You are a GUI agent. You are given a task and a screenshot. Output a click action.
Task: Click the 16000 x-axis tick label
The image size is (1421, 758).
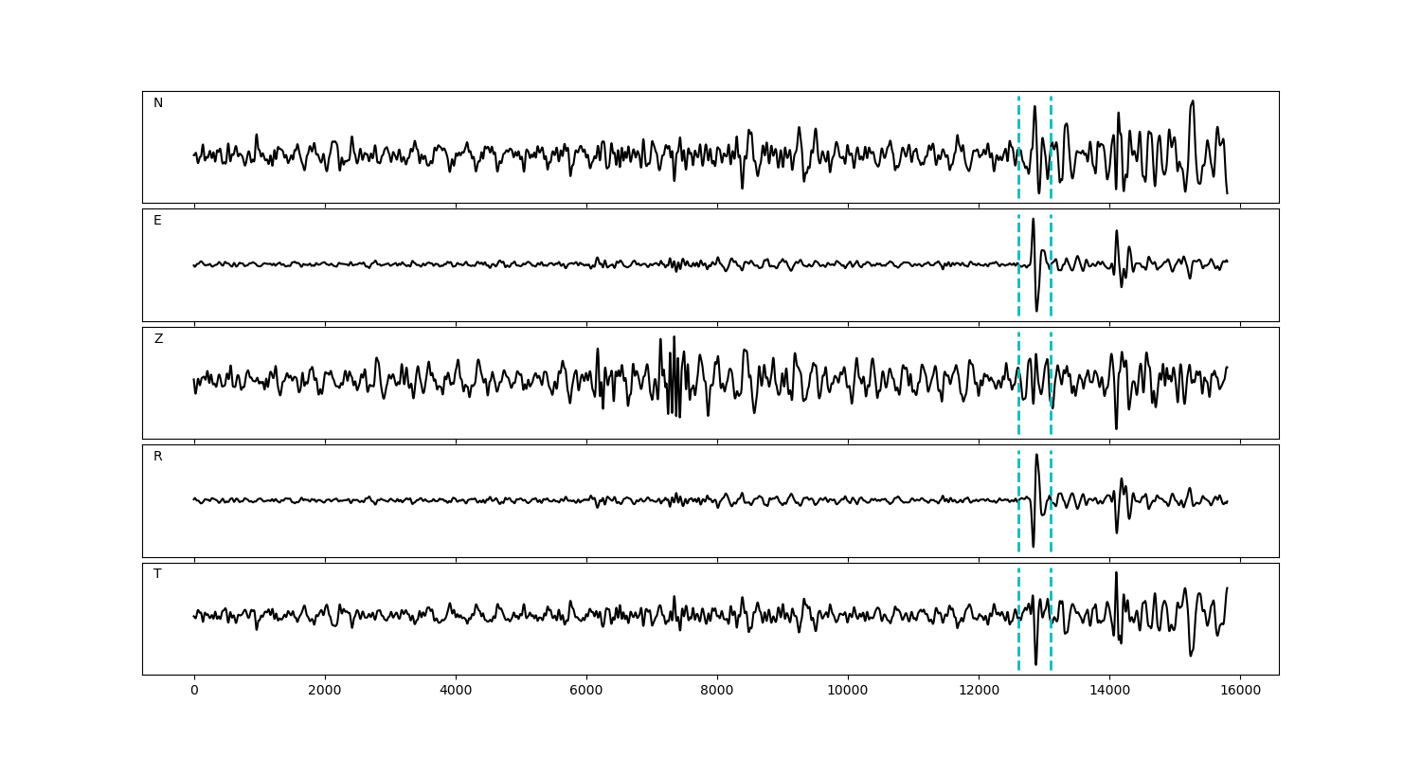tap(1240, 691)
